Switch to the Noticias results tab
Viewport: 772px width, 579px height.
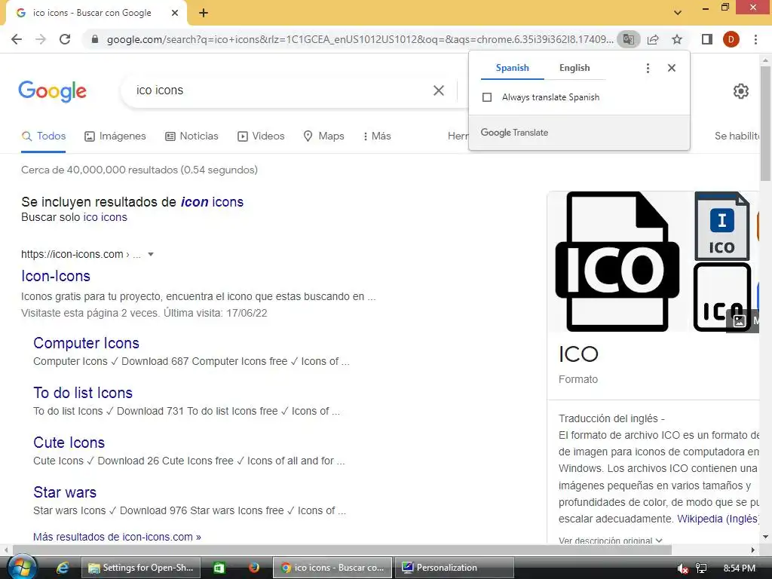(x=191, y=136)
